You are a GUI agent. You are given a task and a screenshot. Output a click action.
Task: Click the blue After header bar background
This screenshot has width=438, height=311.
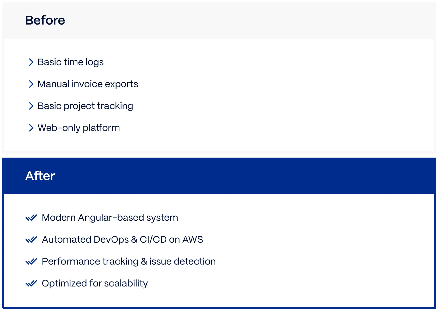point(235,176)
